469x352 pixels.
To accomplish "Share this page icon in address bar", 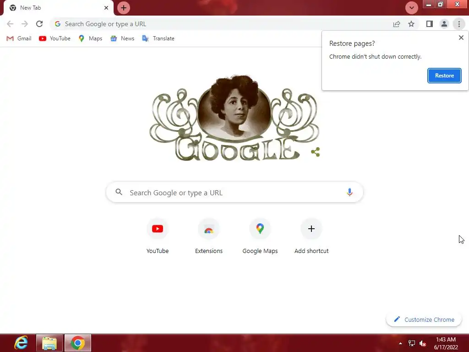I will pyautogui.click(x=397, y=24).
